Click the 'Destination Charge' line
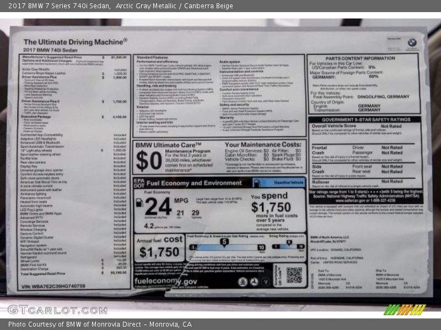Image resolution: width=441 pixels, height=330 pixels. click(x=34, y=269)
